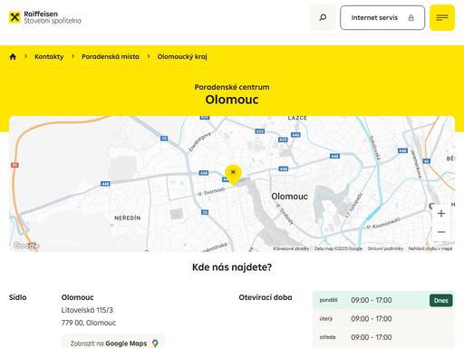
Task: Select the středa opening hours row
Action: coord(383,337)
